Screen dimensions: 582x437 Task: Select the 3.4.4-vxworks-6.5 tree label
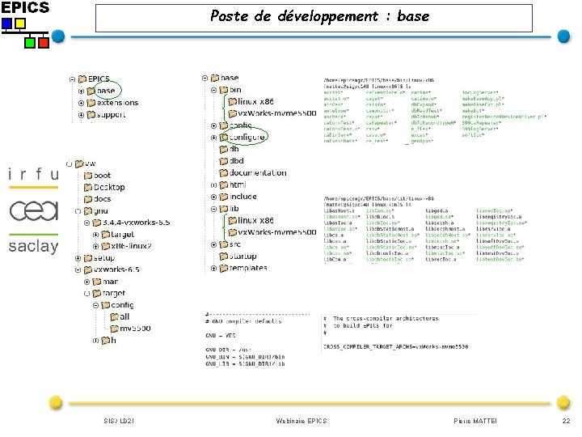click(137, 223)
